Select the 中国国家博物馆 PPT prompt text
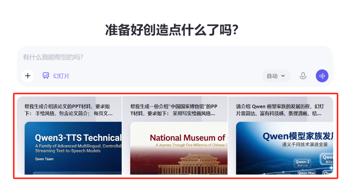This screenshot has width=344, height=192. pyautogui.click(x=174, y=110)
